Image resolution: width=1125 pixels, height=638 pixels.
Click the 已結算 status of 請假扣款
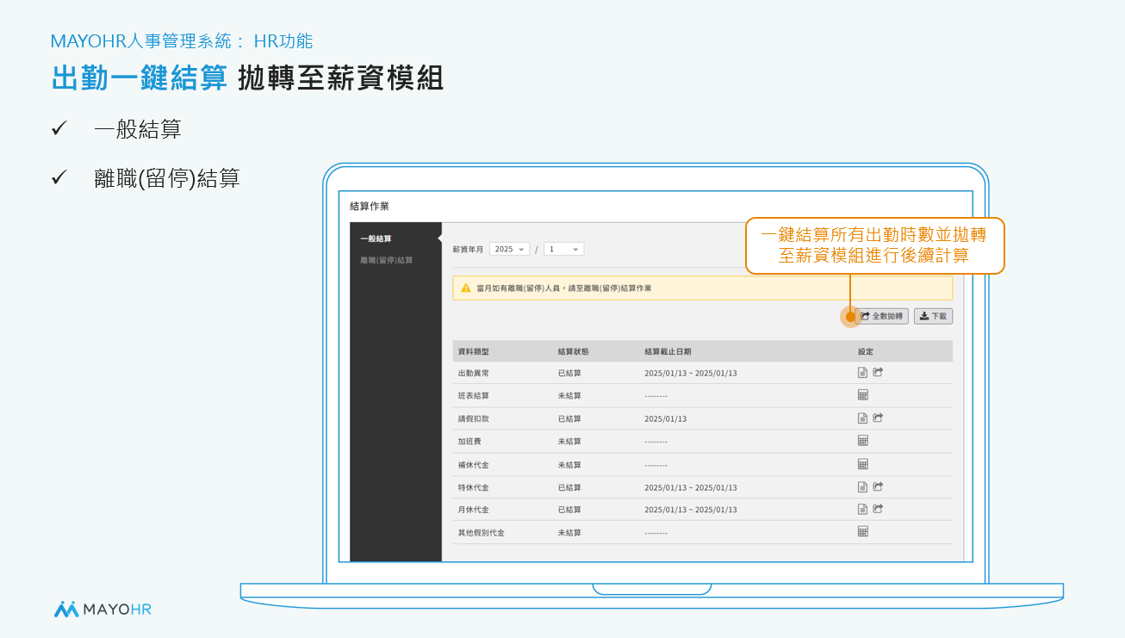coord(569,419)
